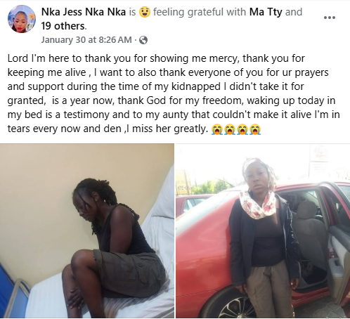Screen dimensions: 350x319
Task: Click the first crying emoji in post
Action: pyautogui.click(x=217, y=129)
